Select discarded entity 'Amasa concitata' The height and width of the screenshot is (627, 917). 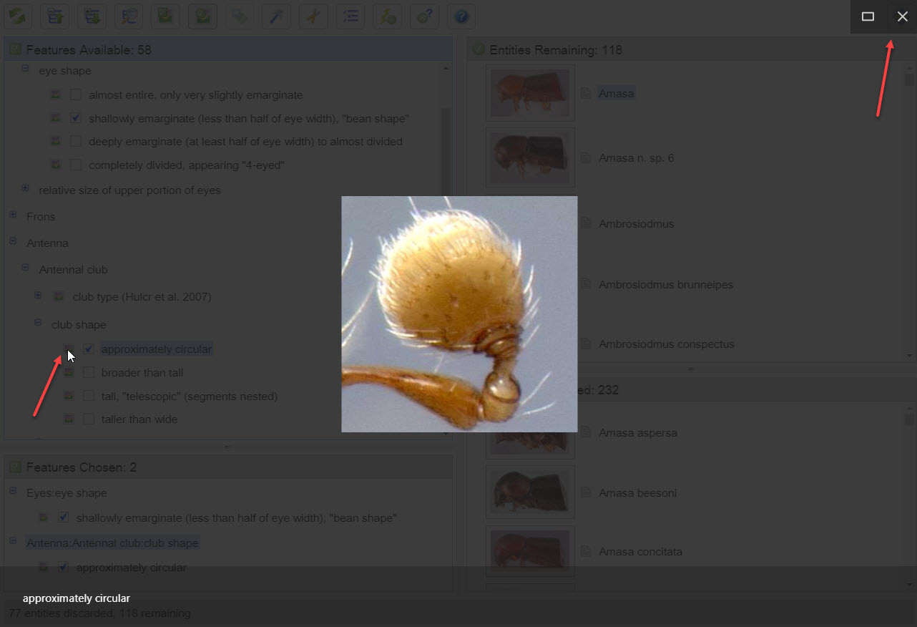coord(640,551)
